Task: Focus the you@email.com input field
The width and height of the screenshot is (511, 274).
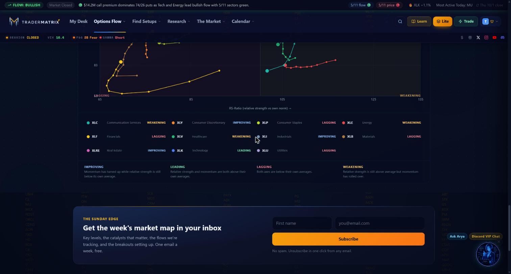Action: 380,223
